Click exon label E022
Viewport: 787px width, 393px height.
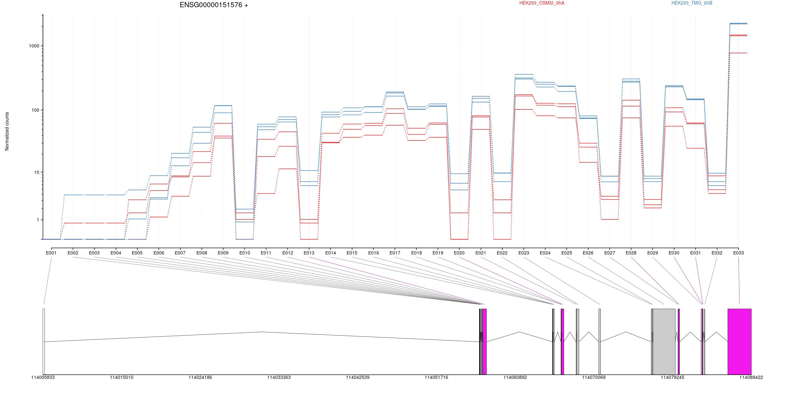[502, 253]
